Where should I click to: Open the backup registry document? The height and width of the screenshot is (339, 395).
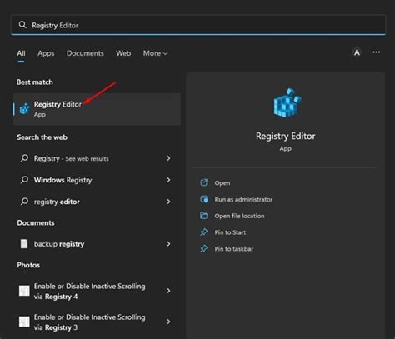pos(59,244)
